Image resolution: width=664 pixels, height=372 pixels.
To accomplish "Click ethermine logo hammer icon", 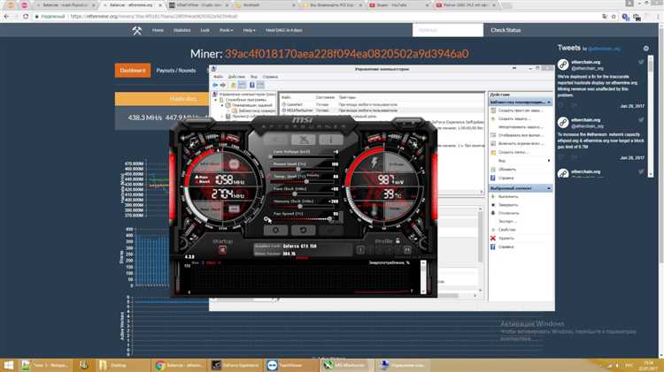I will [136, 30].
